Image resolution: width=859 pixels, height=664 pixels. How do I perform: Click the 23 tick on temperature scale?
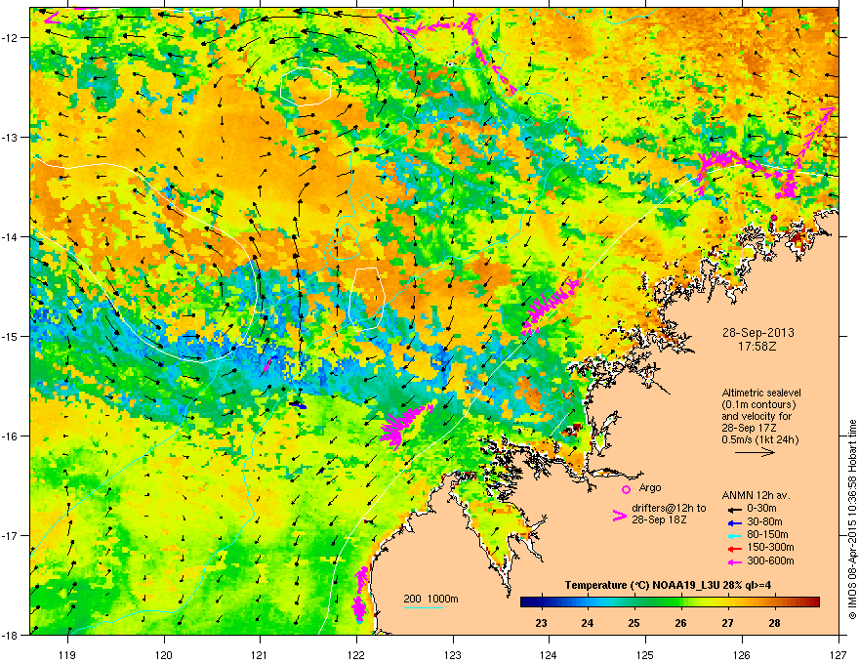(x=541, y=623)
